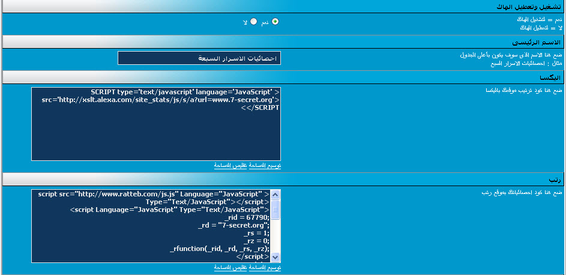Select the نعم (yes) radio button
Image resolution: width=566 pixels, height=275 pixels.
[x=275, y=21]
